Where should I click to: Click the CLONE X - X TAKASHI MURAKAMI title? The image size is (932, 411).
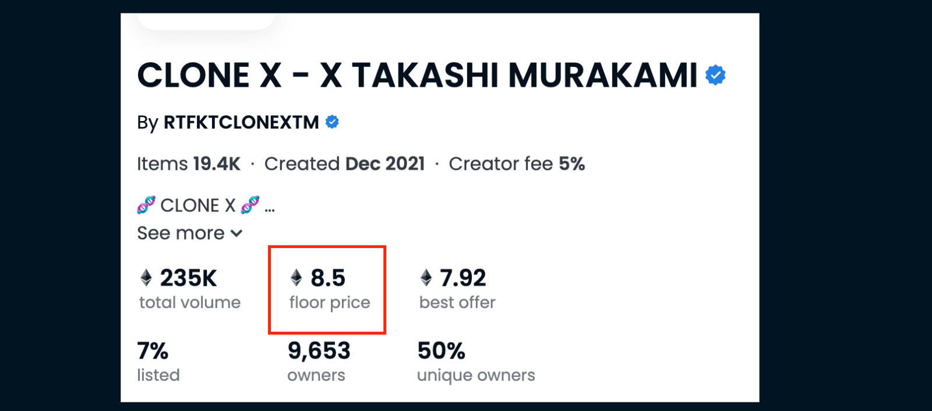[417, 76]
